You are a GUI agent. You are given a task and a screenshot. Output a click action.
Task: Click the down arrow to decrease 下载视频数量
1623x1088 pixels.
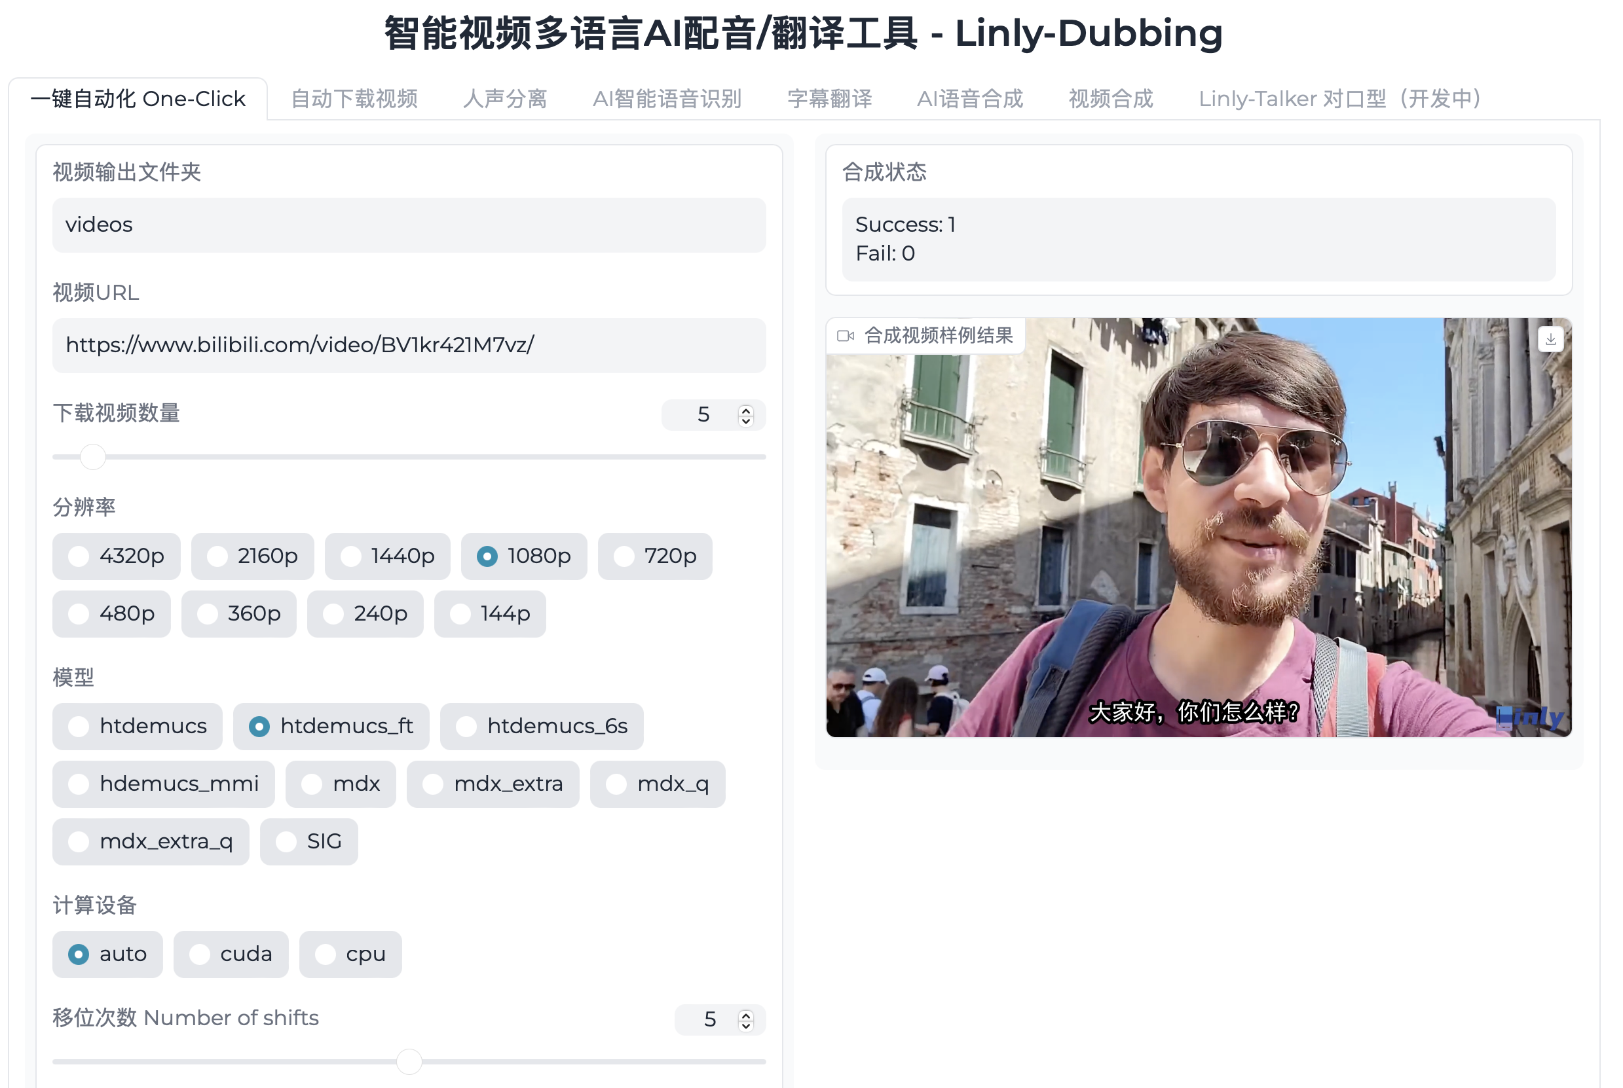[744, 422]
